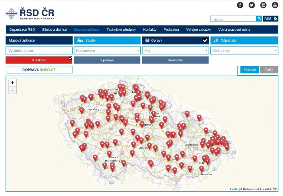Zoom out the map with minus button

click(13, 90)
